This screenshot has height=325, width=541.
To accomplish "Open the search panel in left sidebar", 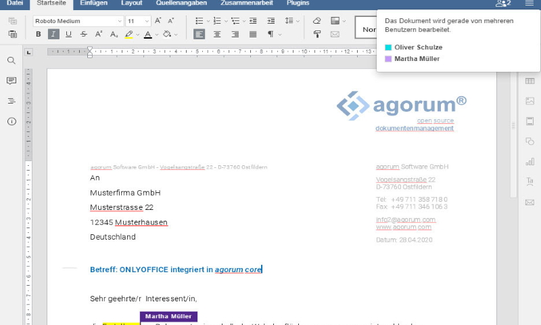I will coord(11,61).
